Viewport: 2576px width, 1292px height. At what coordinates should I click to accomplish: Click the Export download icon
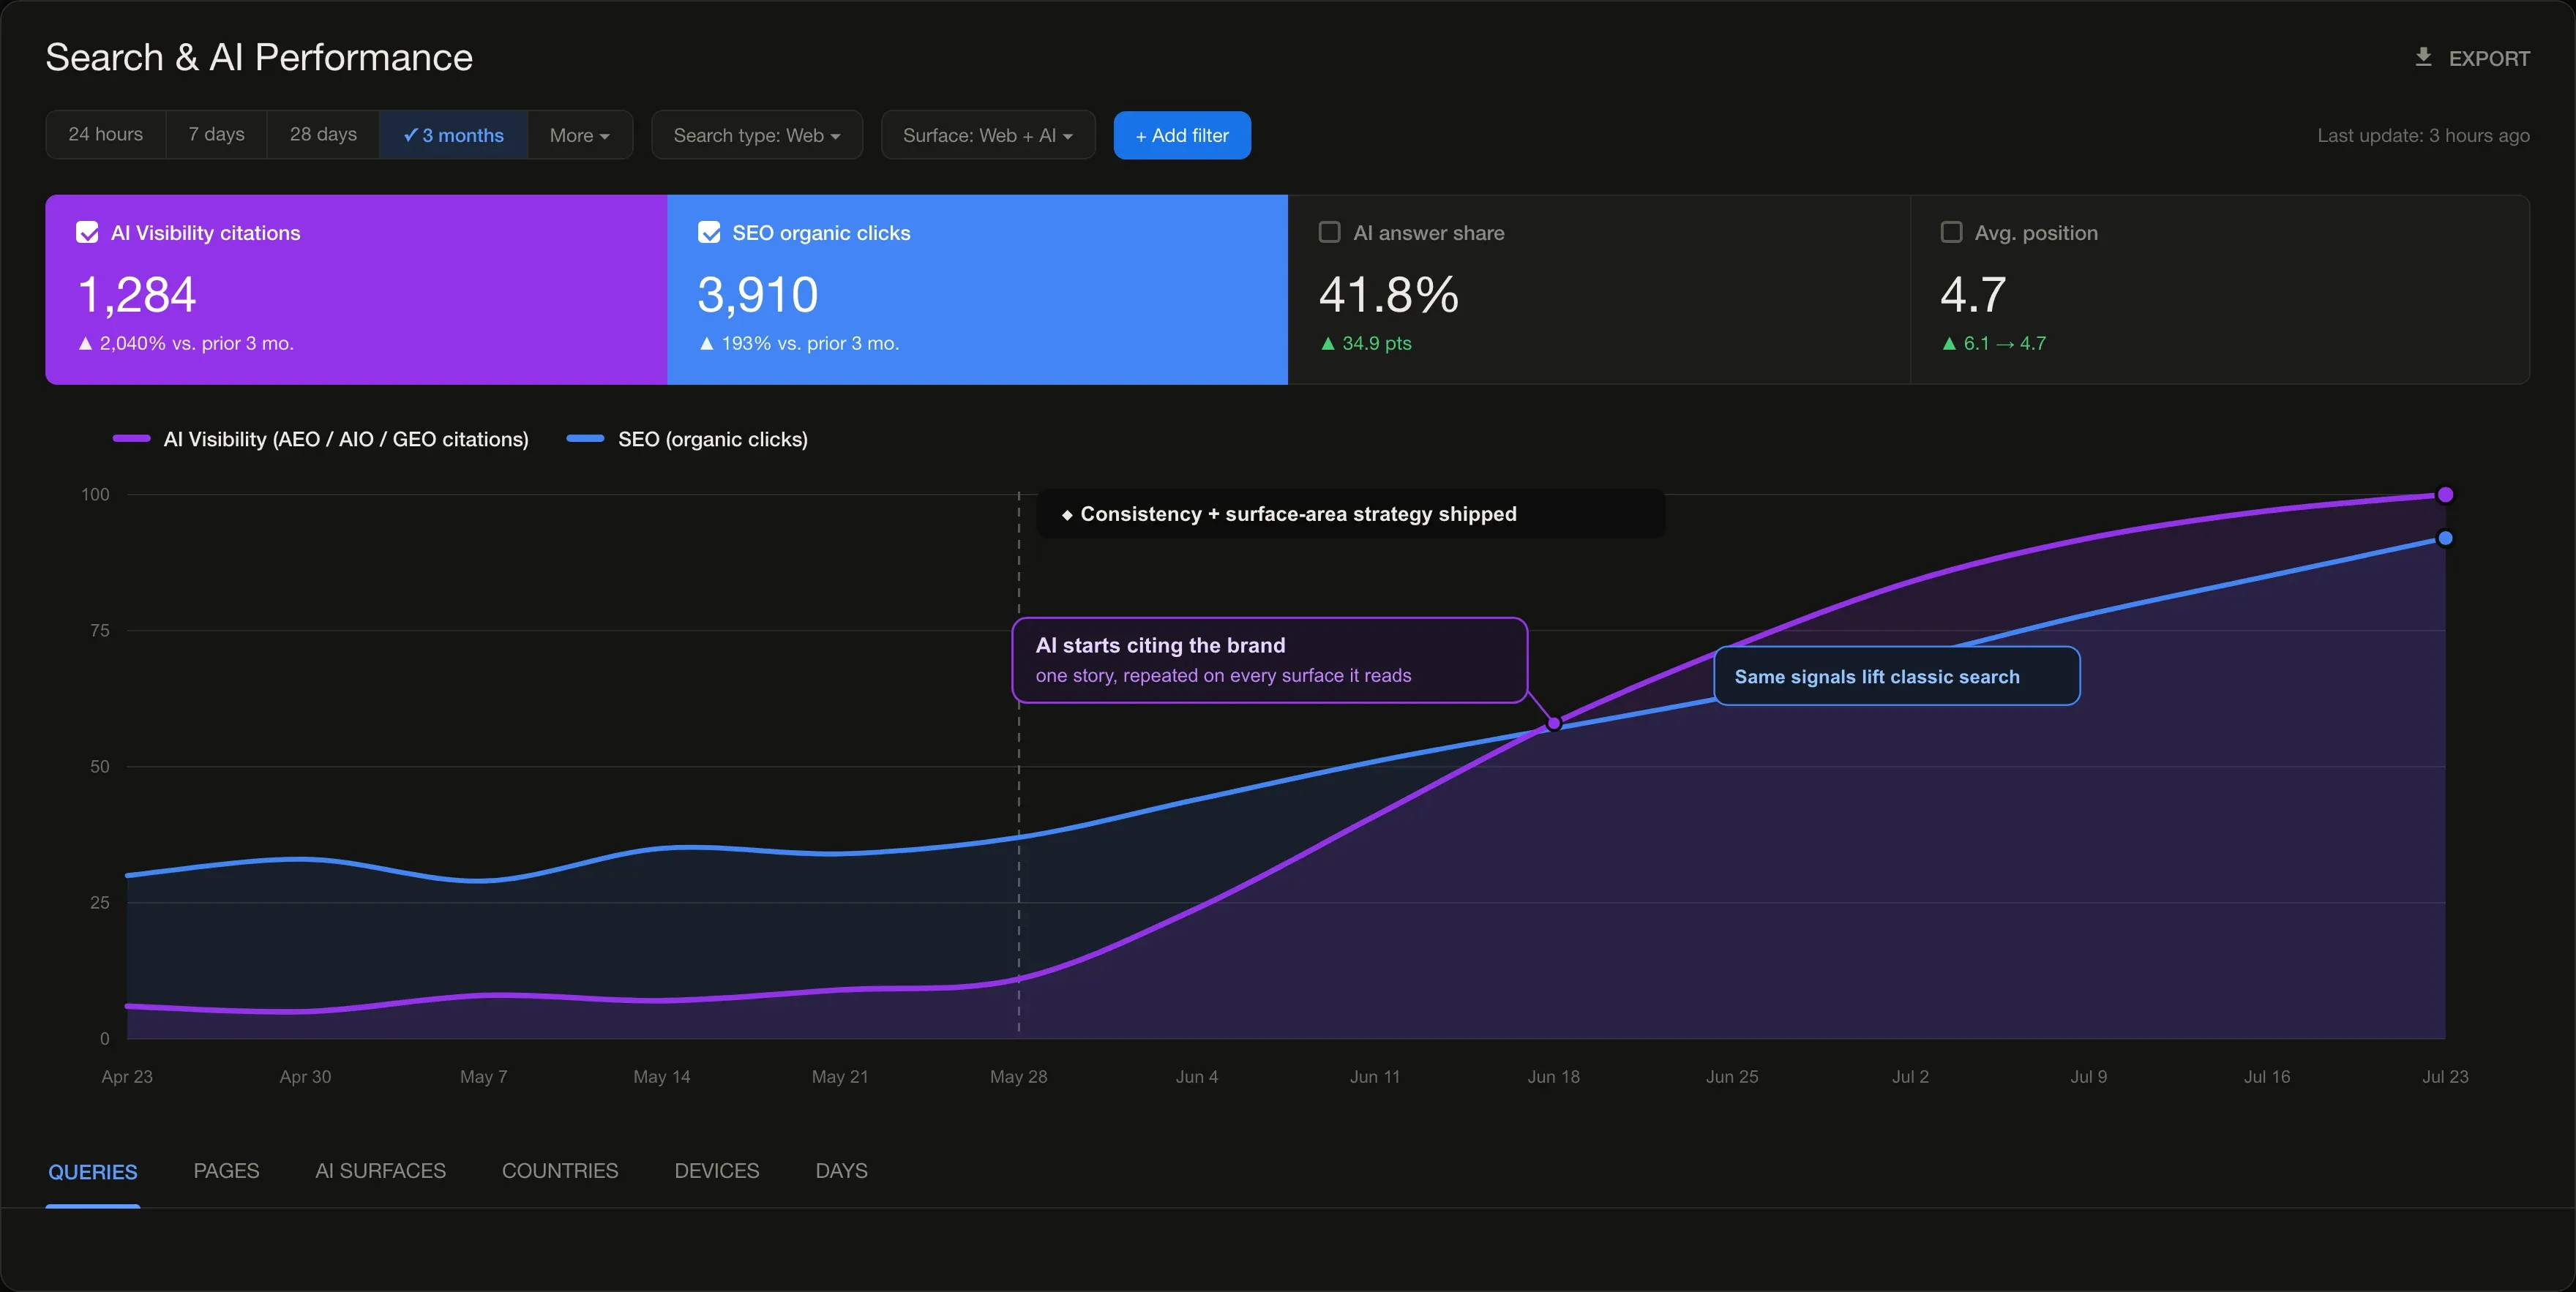(2423, 57)
